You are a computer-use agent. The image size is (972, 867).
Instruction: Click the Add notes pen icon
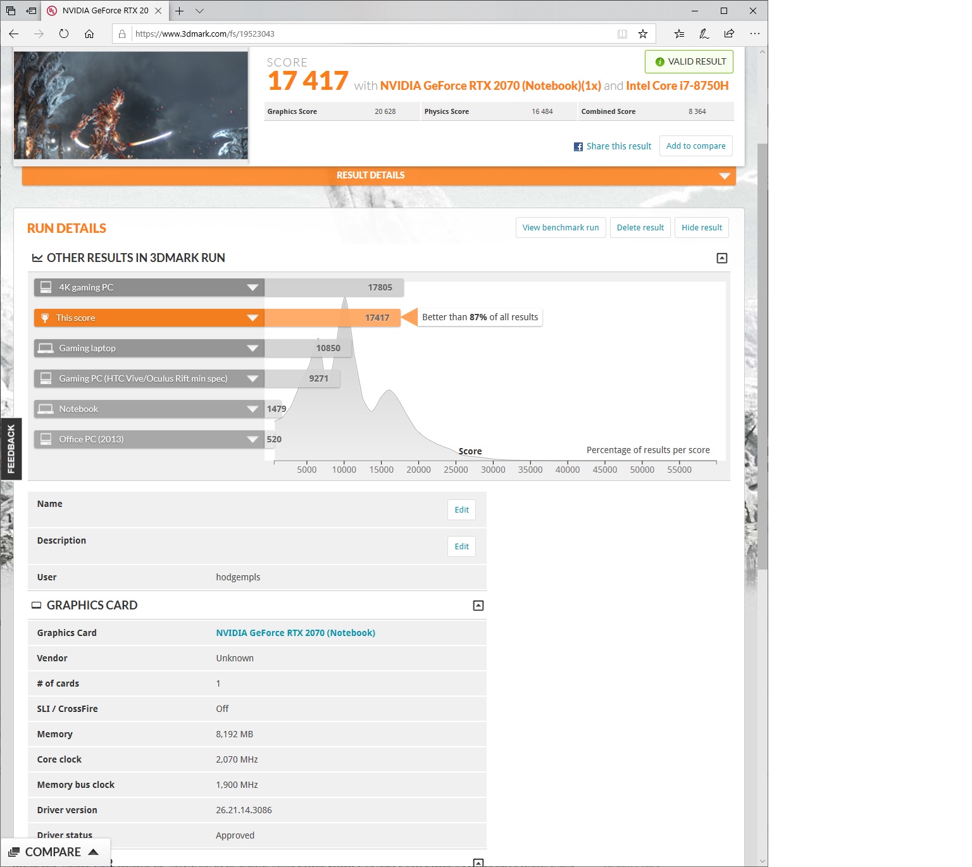pyautogui.click(x=704, y=34)
